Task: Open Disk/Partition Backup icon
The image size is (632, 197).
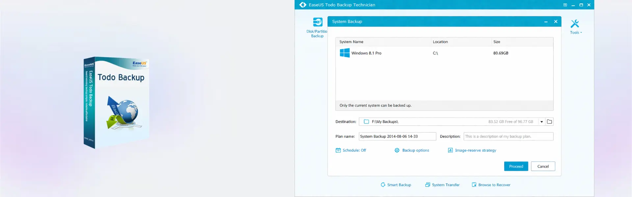Action: pos(318,22)
